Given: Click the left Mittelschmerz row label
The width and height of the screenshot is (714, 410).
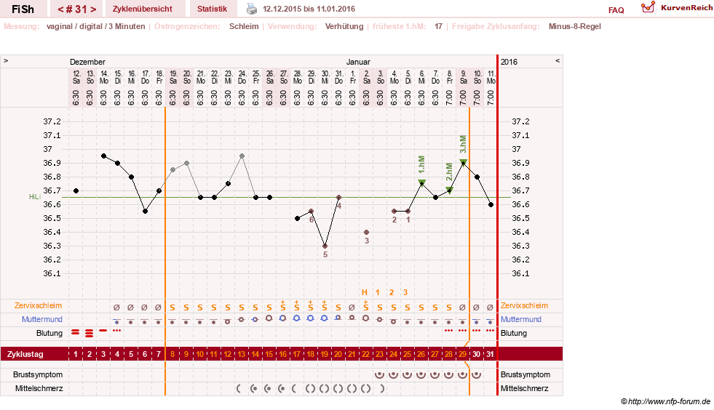Looking at the screenshot, I should pos(39,389).
